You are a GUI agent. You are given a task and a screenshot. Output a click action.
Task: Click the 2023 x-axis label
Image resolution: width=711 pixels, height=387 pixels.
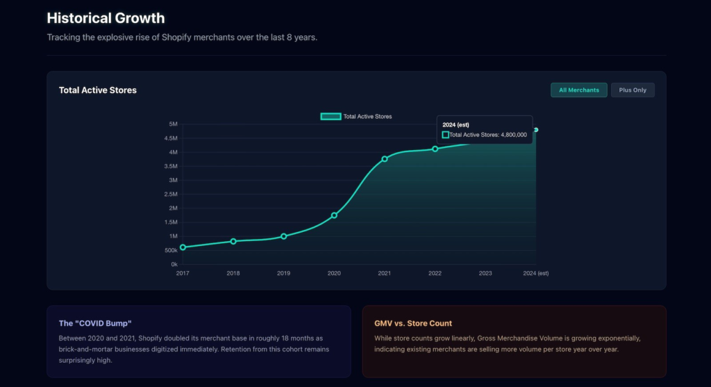(485, 274)
